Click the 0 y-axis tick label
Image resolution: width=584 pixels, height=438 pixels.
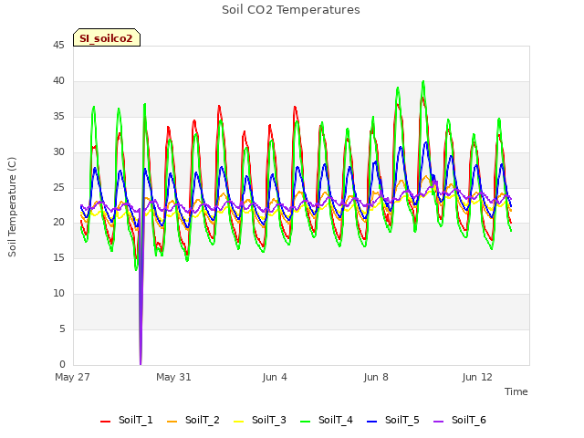pos(62,364)
